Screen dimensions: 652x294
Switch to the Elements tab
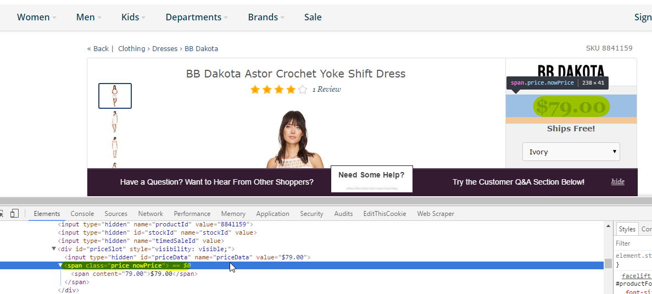(x=47, y=214)
